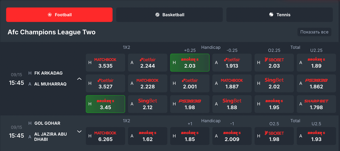Collapse the FK Arkadag match odds rows
The image size is (340, 151).
pyautogui.click(x=79, y=79)
